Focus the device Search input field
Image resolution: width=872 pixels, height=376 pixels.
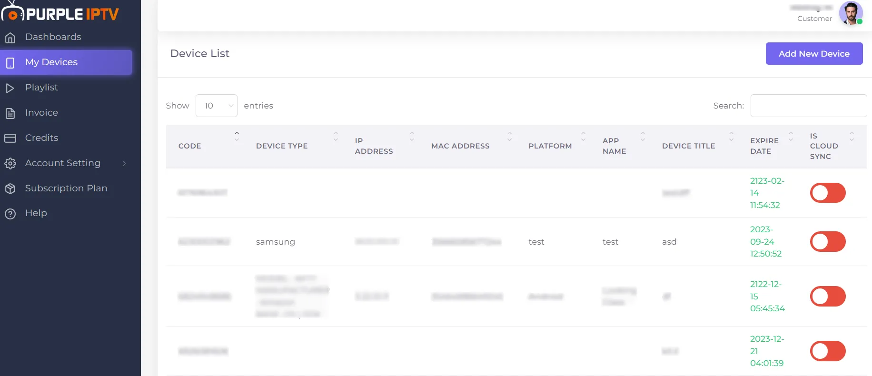tap(809, 106)
